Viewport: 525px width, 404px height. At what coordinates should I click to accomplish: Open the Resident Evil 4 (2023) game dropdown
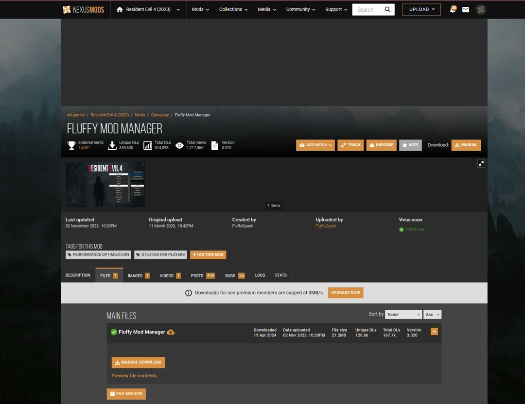pos(148,10)
